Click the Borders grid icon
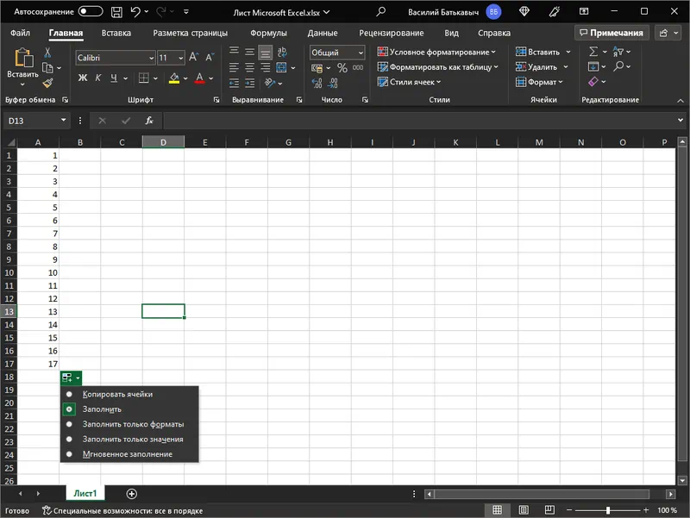 pyautogui.click(x=143, y=78)
